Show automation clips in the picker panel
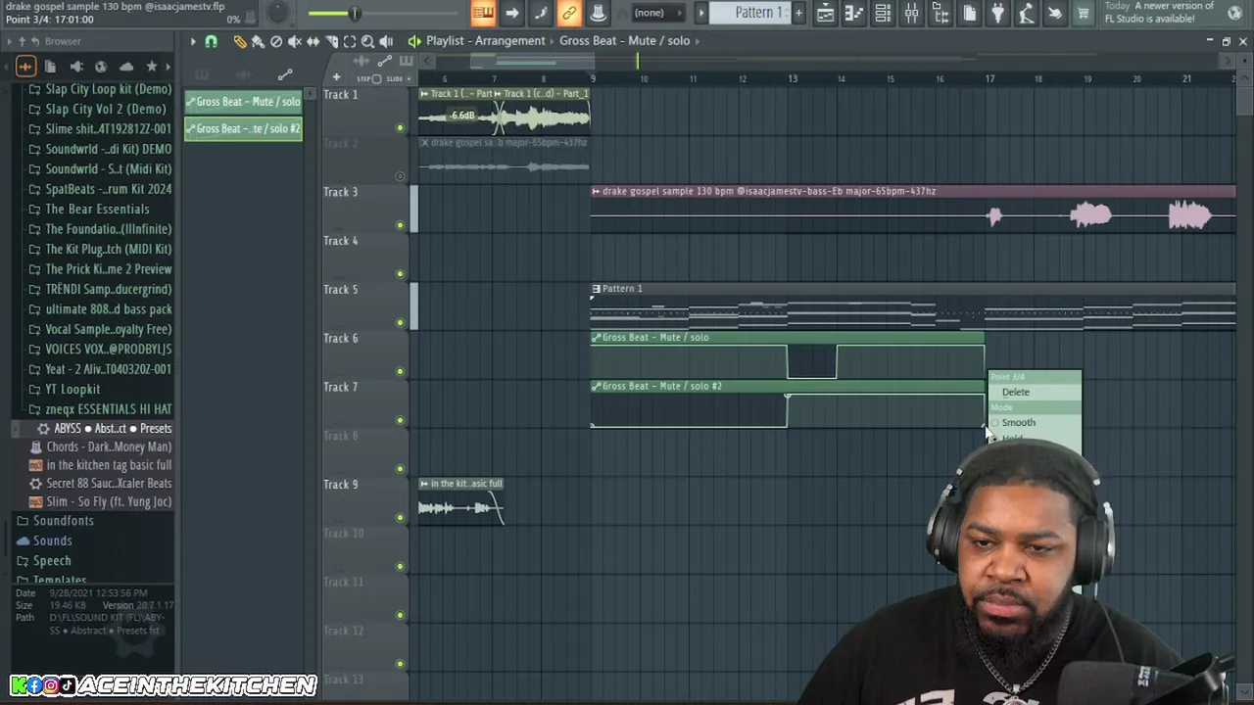This screenshot has width=1254, height=705. point(285,75)
